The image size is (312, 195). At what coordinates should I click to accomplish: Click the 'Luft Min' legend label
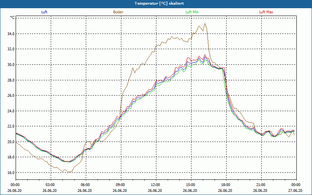[192, 12]
